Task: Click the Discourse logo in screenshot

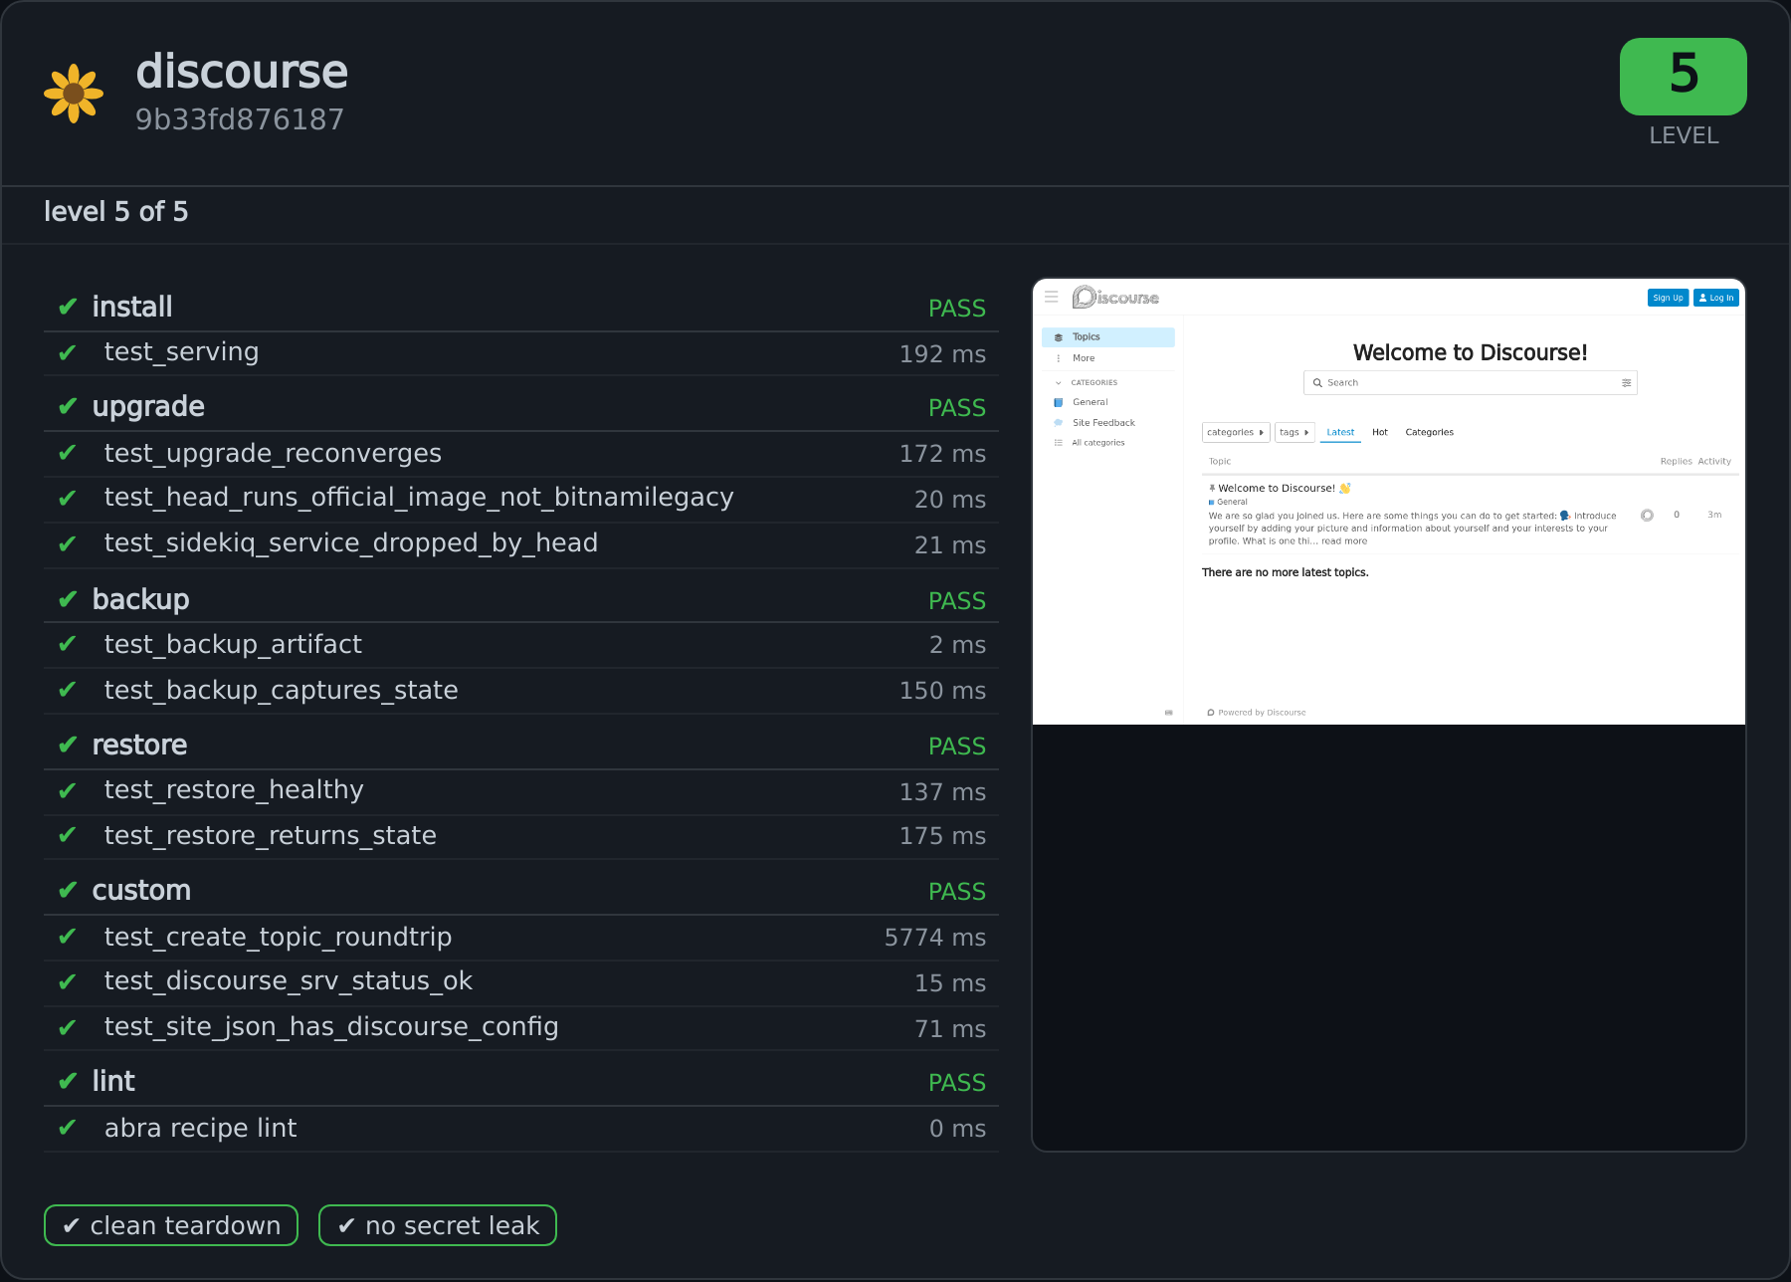Action: [x=1115, y=297]
